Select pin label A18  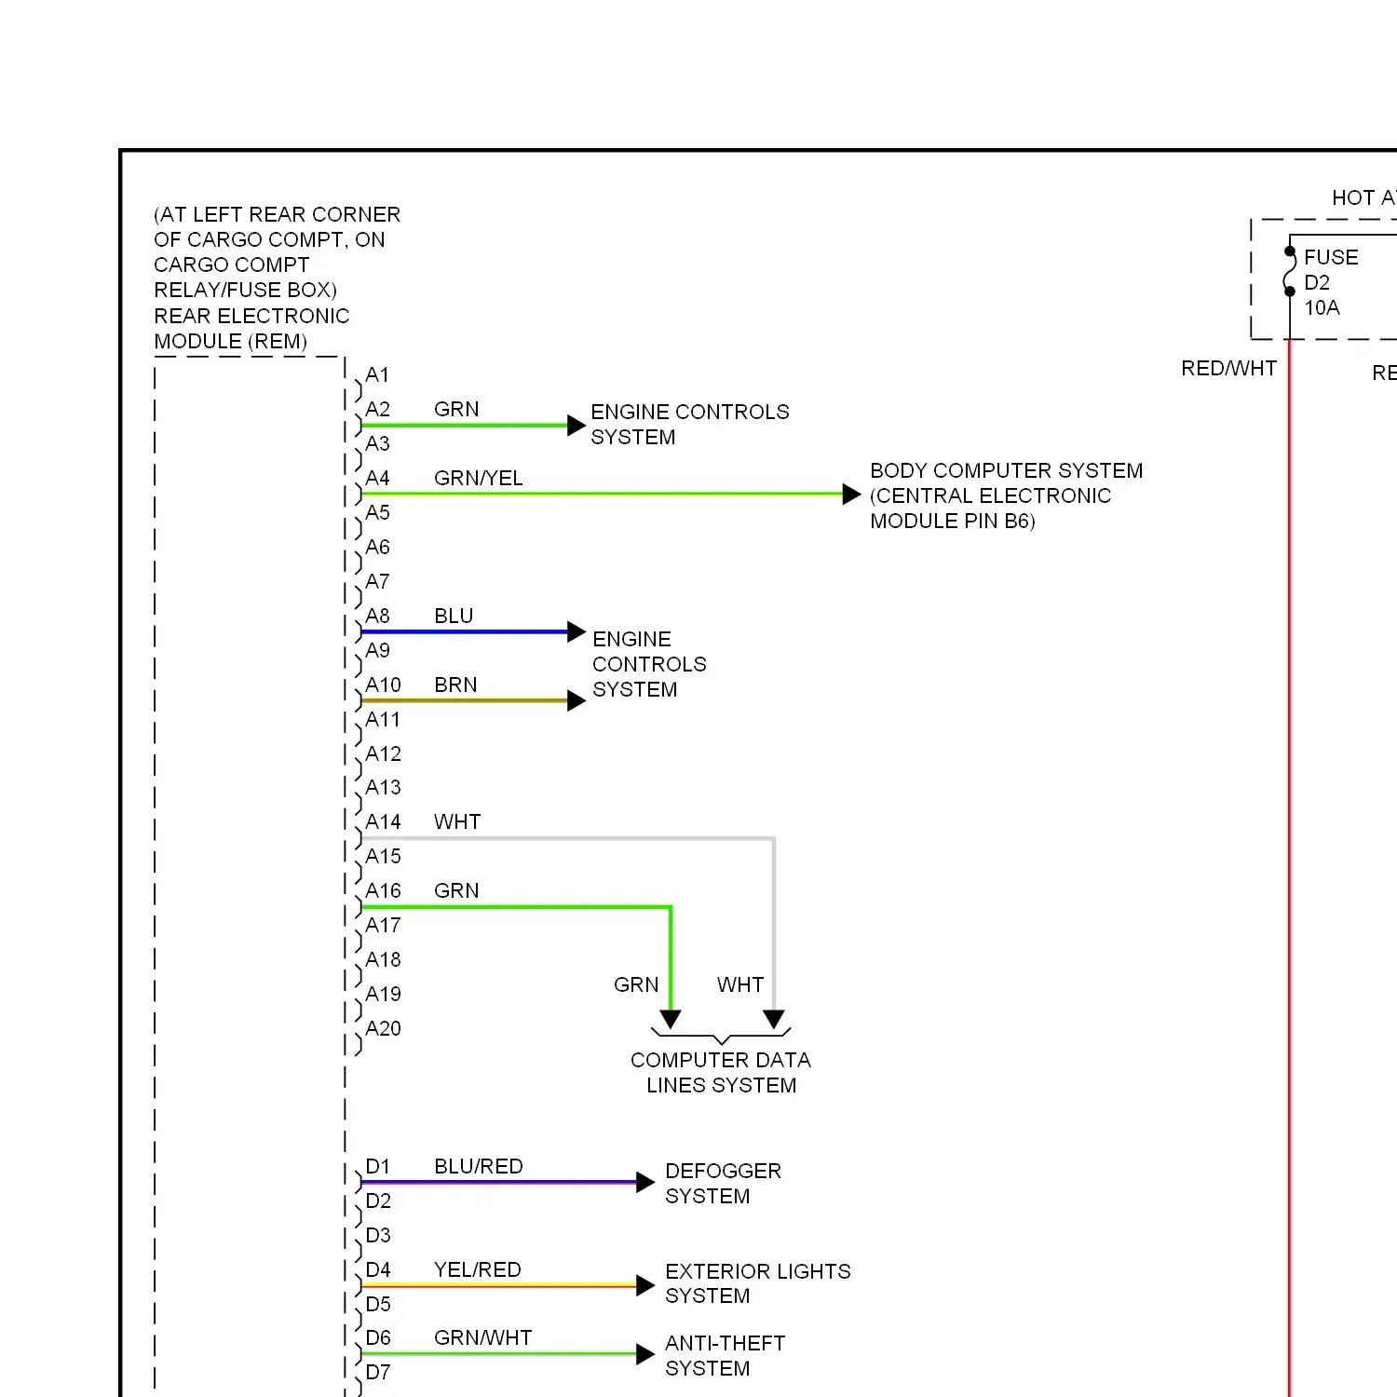point(383,960)
